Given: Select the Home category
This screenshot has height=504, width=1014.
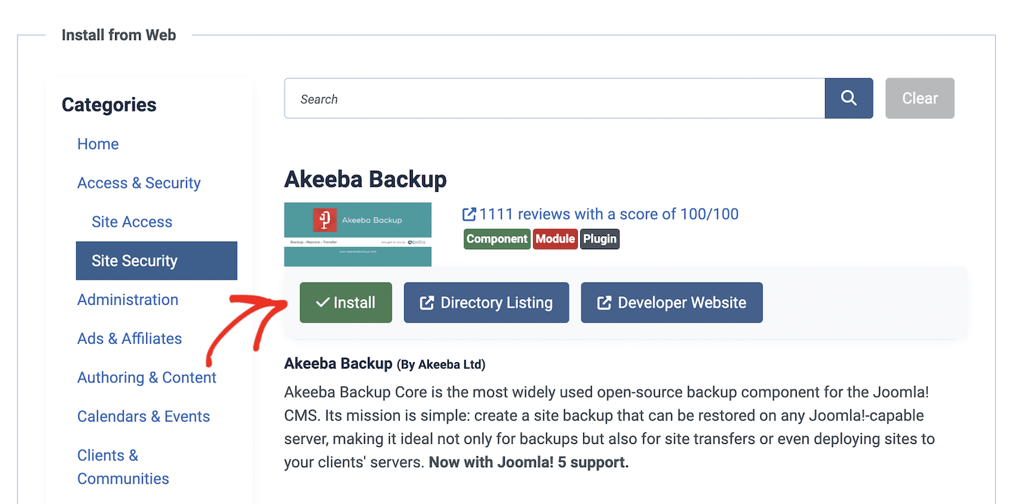Looking at the screenshot, I should 98,144.
